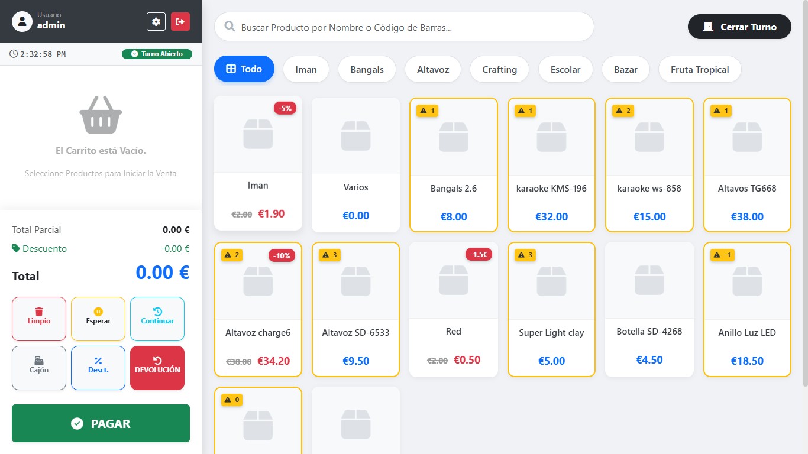Screen dimensions: 808x454
Task: Click the shopping basket icon in cart panel
Action: tap(101, 115)
